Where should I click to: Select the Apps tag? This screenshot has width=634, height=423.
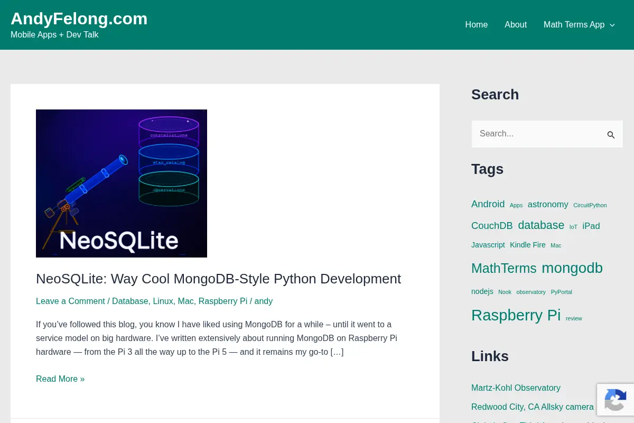(x=516, y=205)
